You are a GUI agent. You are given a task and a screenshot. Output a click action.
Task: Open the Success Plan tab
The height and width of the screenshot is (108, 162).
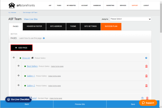point(111,26)
